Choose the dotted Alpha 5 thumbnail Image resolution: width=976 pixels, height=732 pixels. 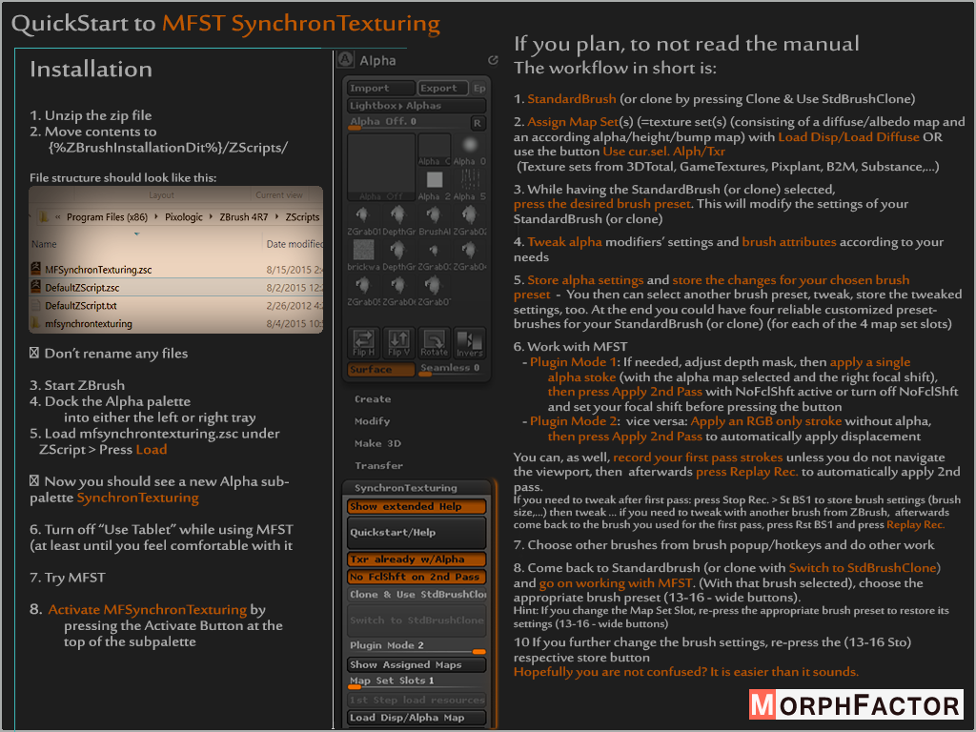(470, 185)
